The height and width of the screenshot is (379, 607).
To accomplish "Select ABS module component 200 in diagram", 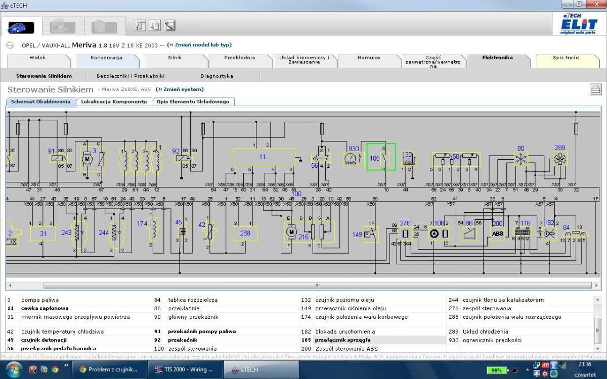I will pyautogui.click(x=498, y=233).
